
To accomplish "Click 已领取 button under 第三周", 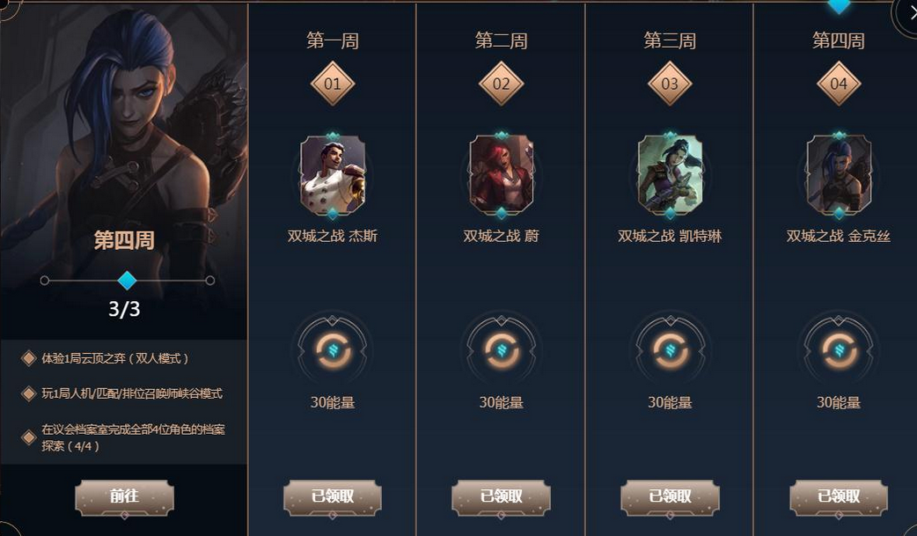I will 670,496.
